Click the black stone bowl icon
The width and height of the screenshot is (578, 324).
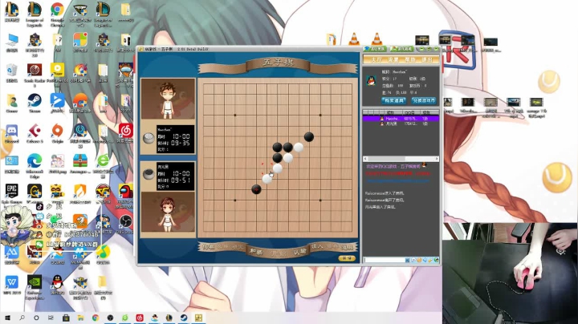tap(149, 174)
